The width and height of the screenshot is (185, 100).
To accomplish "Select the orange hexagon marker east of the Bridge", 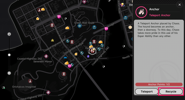I will point(130,27).
